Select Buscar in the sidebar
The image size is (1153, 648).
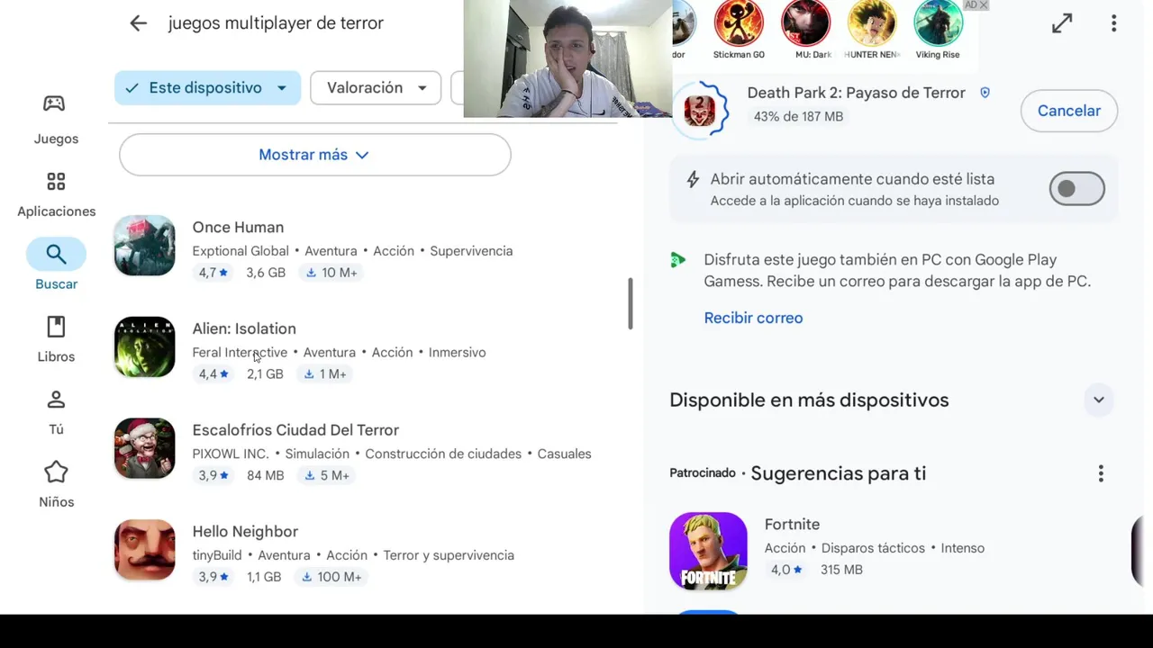coord(56,265)
